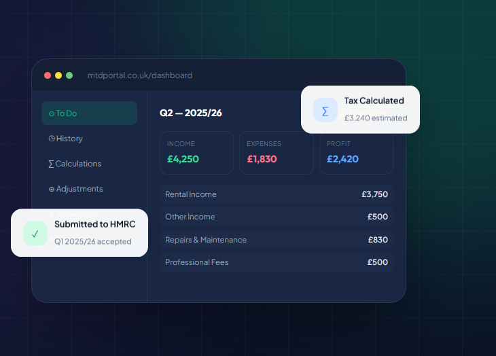Click the To Do circle icon in sidebar
This screenshot has width=496, height=356.
(x=52, y=113)
